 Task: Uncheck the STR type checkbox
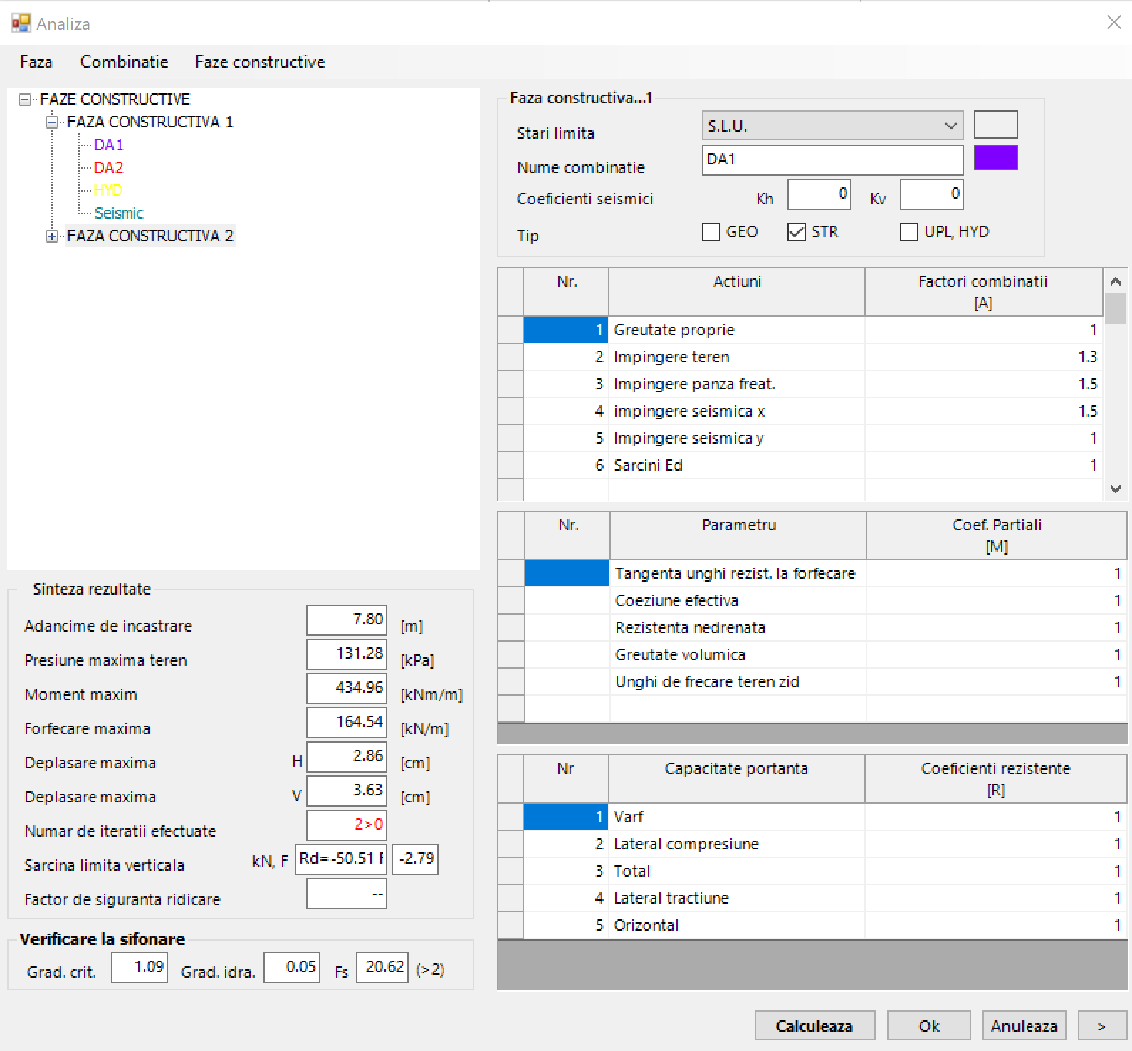797,232
